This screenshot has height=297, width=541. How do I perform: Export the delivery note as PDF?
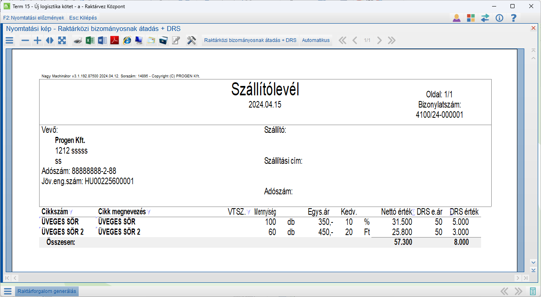[115, 40]
